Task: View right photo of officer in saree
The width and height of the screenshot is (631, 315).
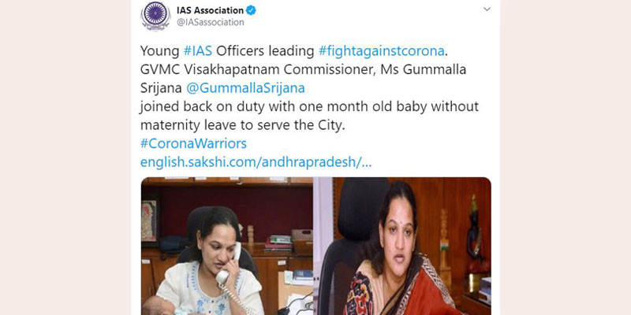Action: coord(402,246)
